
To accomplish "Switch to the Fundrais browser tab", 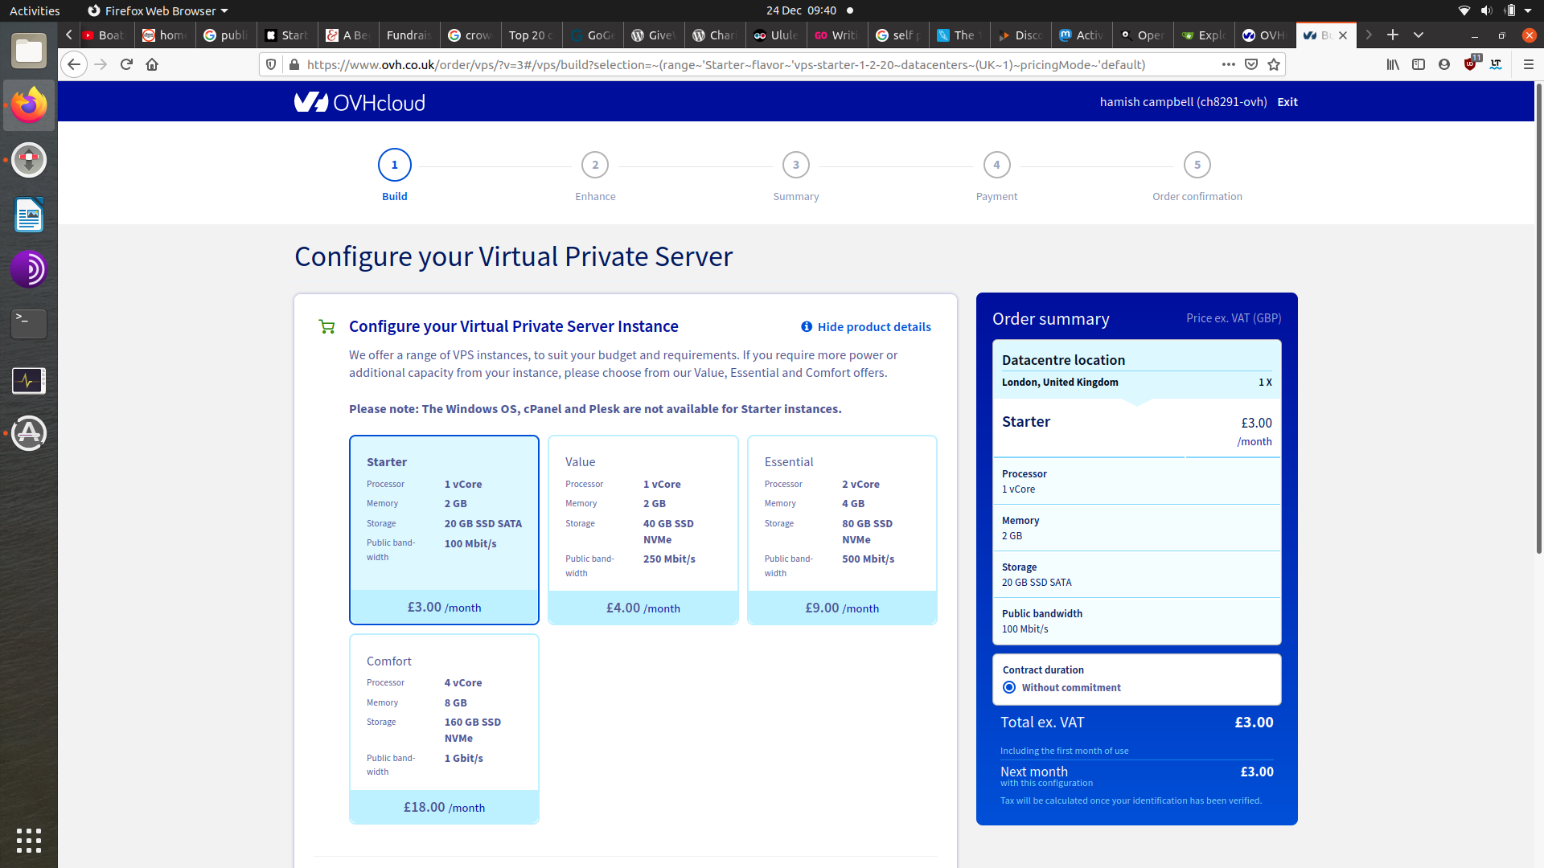I will coord(408,35).
